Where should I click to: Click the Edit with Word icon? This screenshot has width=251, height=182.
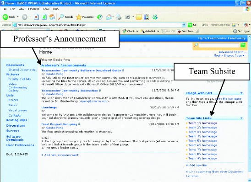pyautogui.click(x=128, y=17)
